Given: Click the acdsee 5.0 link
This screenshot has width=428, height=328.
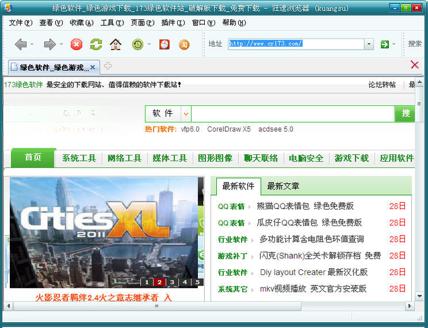Looking at the screenshot, I should point(276,129).
